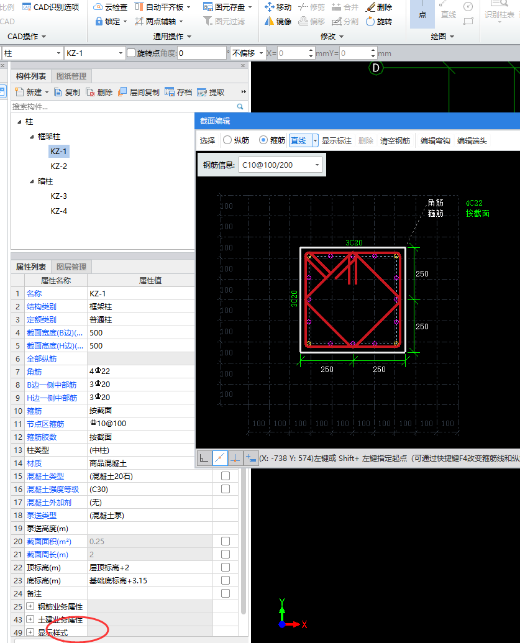The width and height of the screenshot is (520, 643).
Task: Click 提取 extract button
Action: [x=211, y=93]
